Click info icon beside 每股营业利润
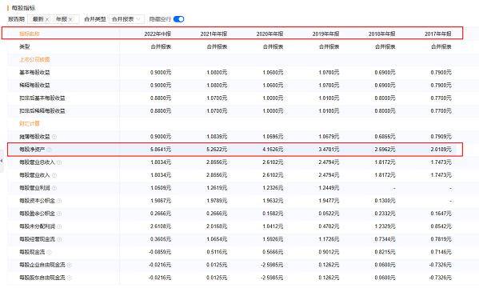Screen dimensions: 479x288 coord(54,188)
